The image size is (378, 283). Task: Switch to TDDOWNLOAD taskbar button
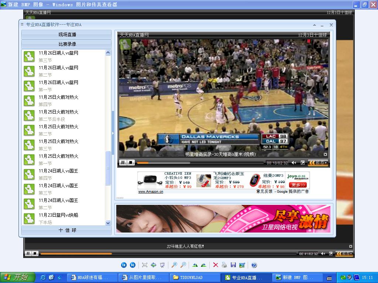coord(195,277)
